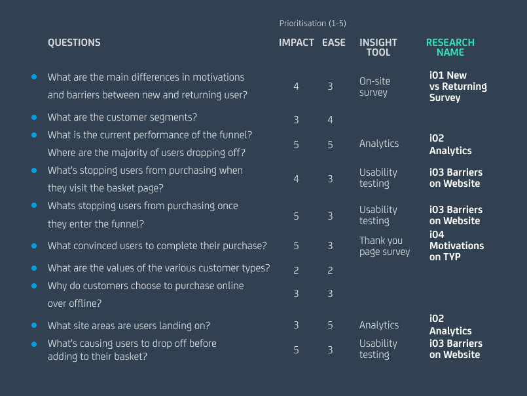Select the bullet next to the customer types values question
This screenshot has width=527, height=396.
pyautogui.click(x=34, y=267)
